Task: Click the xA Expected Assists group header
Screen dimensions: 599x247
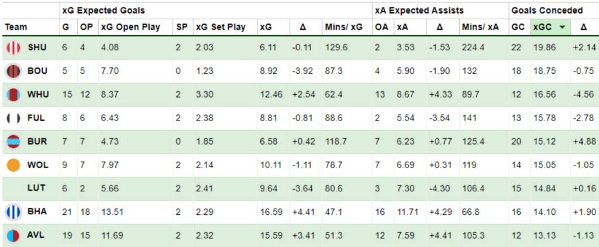Action: [419, 11]
